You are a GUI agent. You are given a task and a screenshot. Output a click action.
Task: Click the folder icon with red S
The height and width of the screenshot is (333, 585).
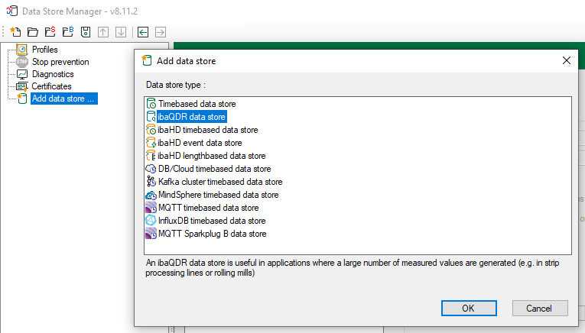[x=50, y=32]
